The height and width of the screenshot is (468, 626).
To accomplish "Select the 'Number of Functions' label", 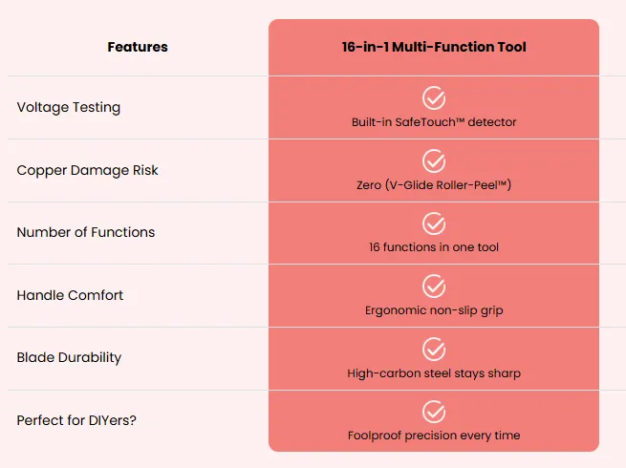I will (x=86, y=232).
